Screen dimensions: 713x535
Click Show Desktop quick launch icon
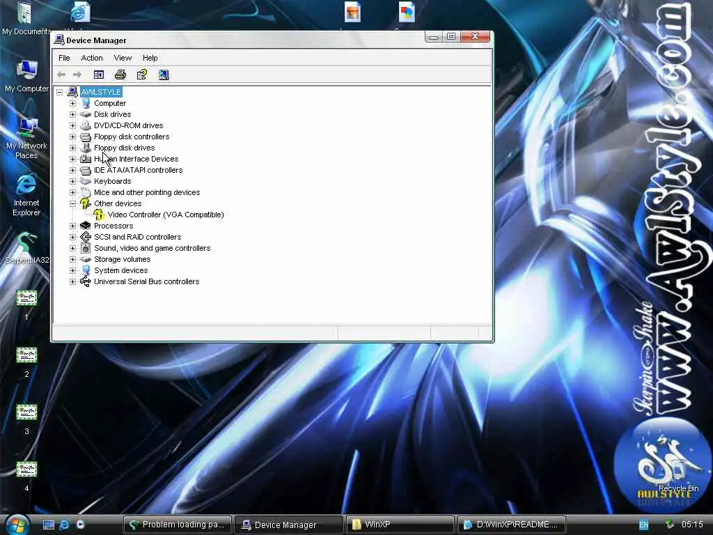tap(49, 525)
